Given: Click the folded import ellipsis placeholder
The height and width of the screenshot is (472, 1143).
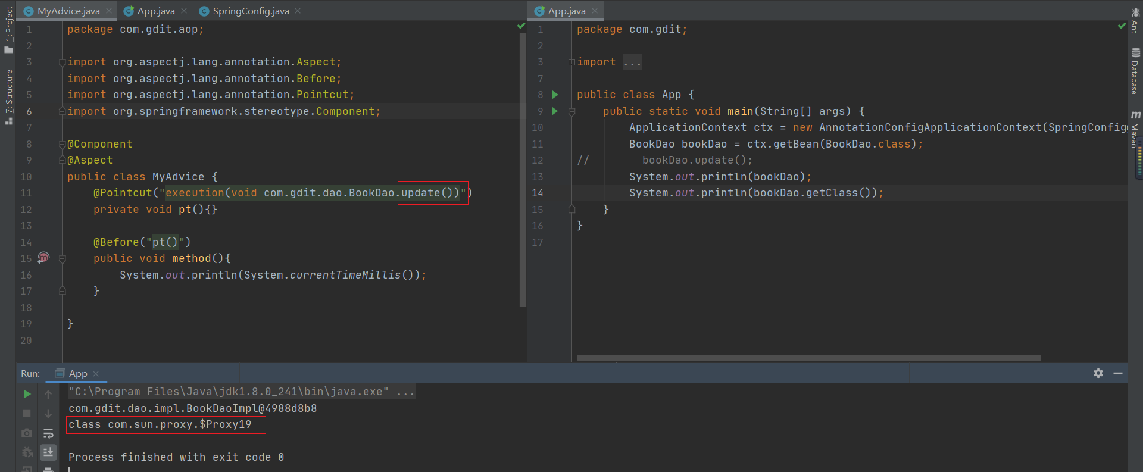Looking at the screenshot, I should pyautogui.click(x=632, y=62).
